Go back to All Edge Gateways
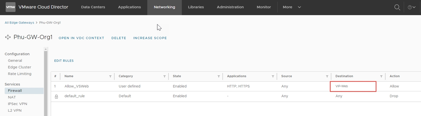 (x=19, y=23)
